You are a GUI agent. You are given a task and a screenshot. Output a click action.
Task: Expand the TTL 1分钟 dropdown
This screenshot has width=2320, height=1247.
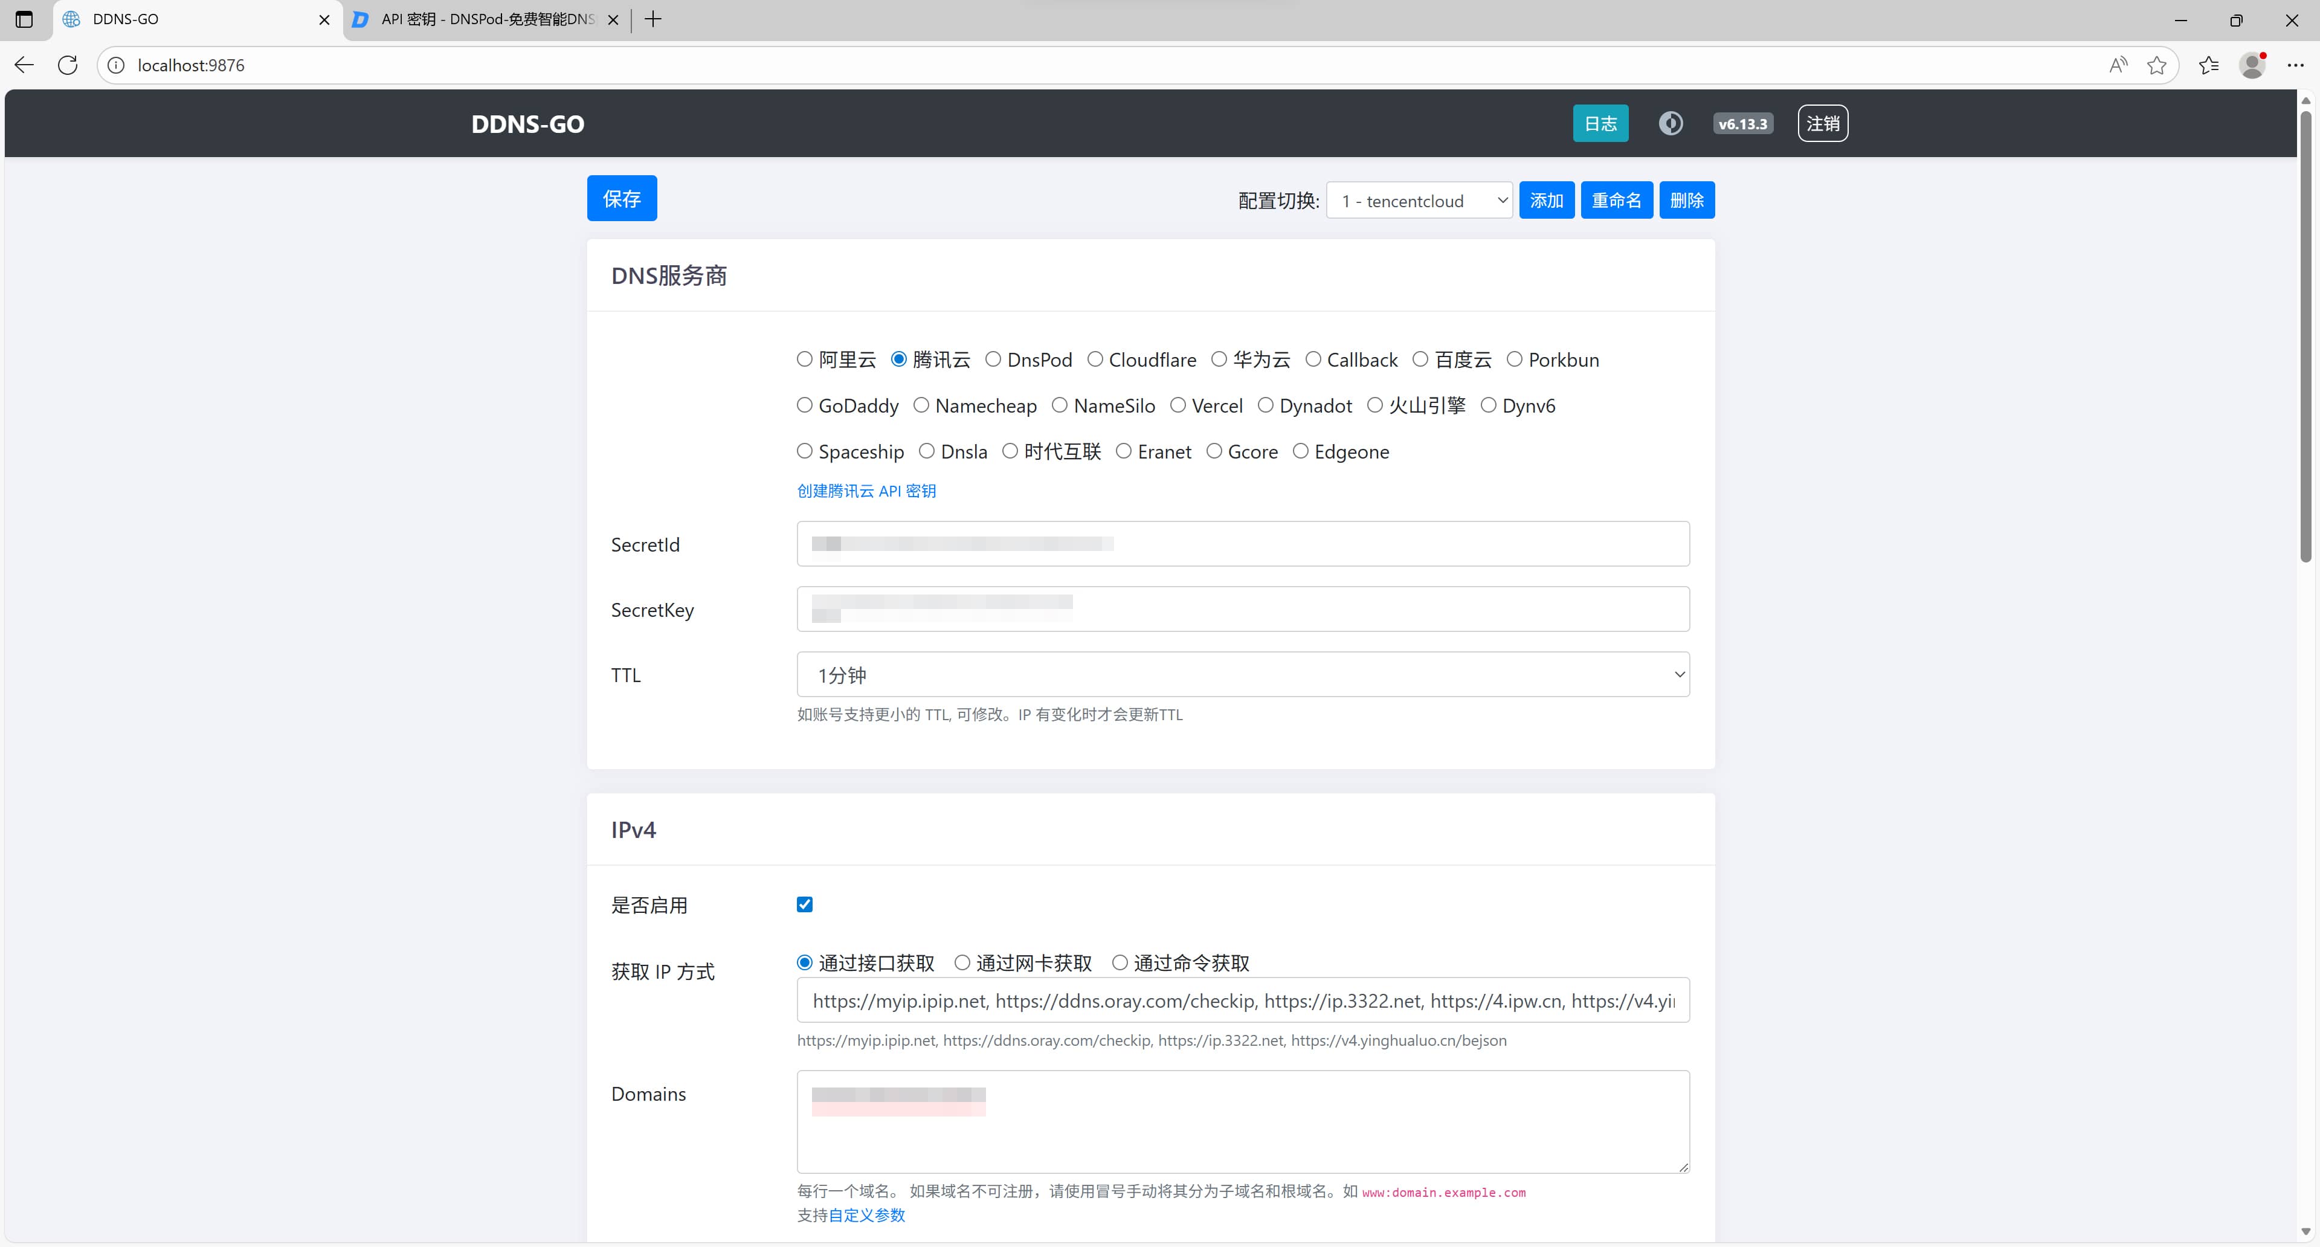point(1242,674)
